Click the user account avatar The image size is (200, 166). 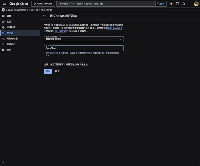click(x=196, y=4)
